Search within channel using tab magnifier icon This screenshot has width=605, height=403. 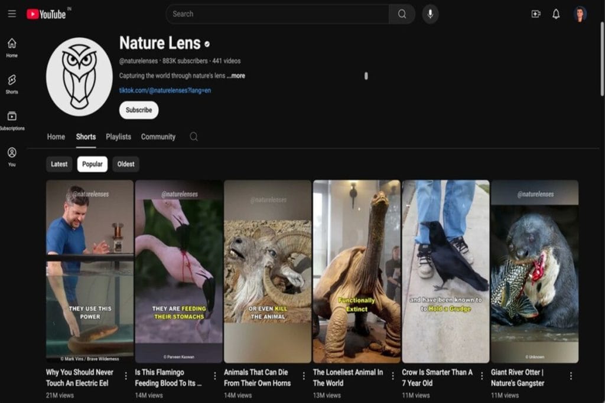(194, 136)
